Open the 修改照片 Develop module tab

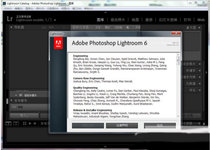[x=117, y=20]
